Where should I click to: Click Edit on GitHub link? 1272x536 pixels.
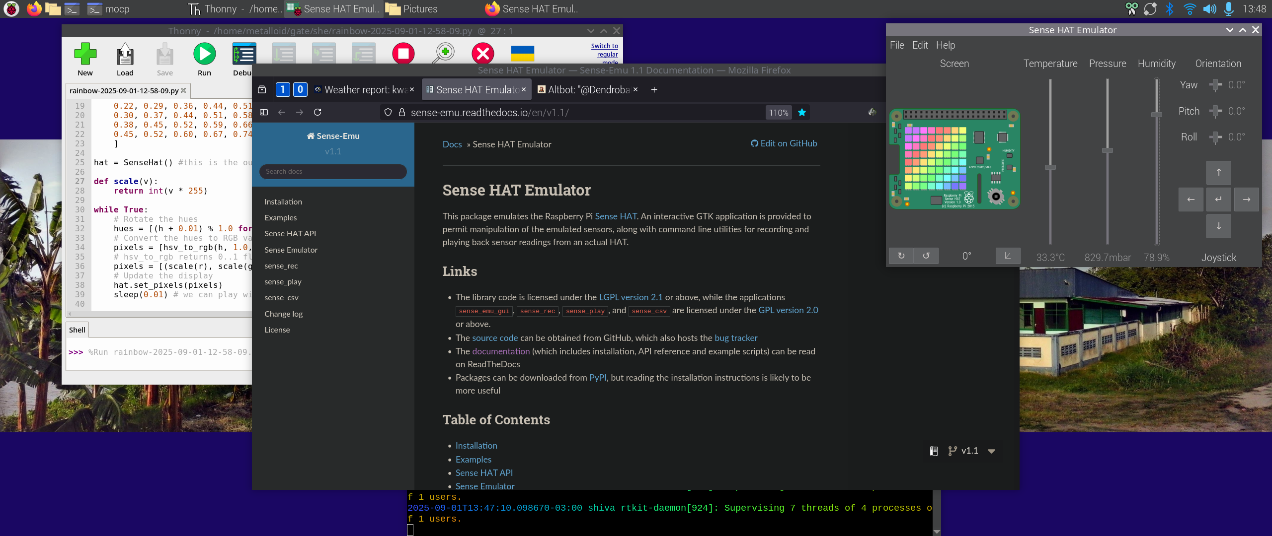point(784,143)
